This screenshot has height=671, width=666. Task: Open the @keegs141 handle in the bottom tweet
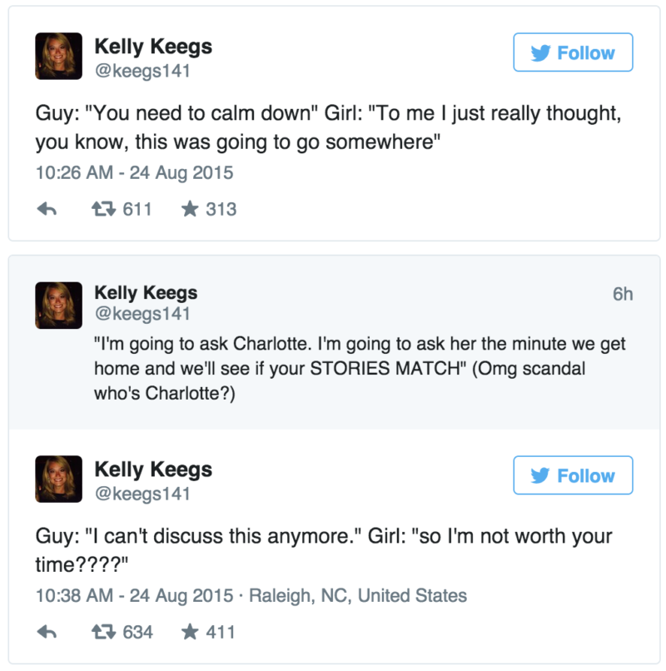tap(142, 494)
